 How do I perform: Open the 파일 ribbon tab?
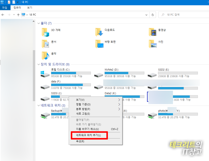(x=5, y=8)
